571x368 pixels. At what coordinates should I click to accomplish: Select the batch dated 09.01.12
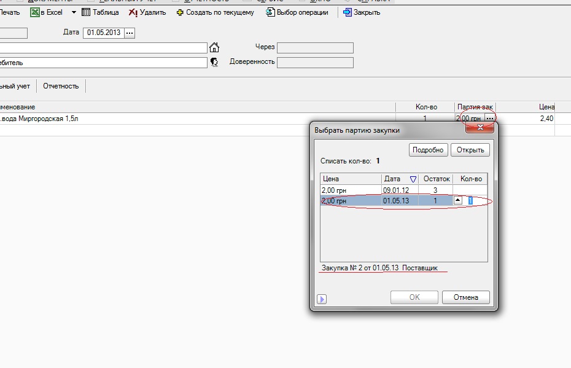click(x=404, y=190)
